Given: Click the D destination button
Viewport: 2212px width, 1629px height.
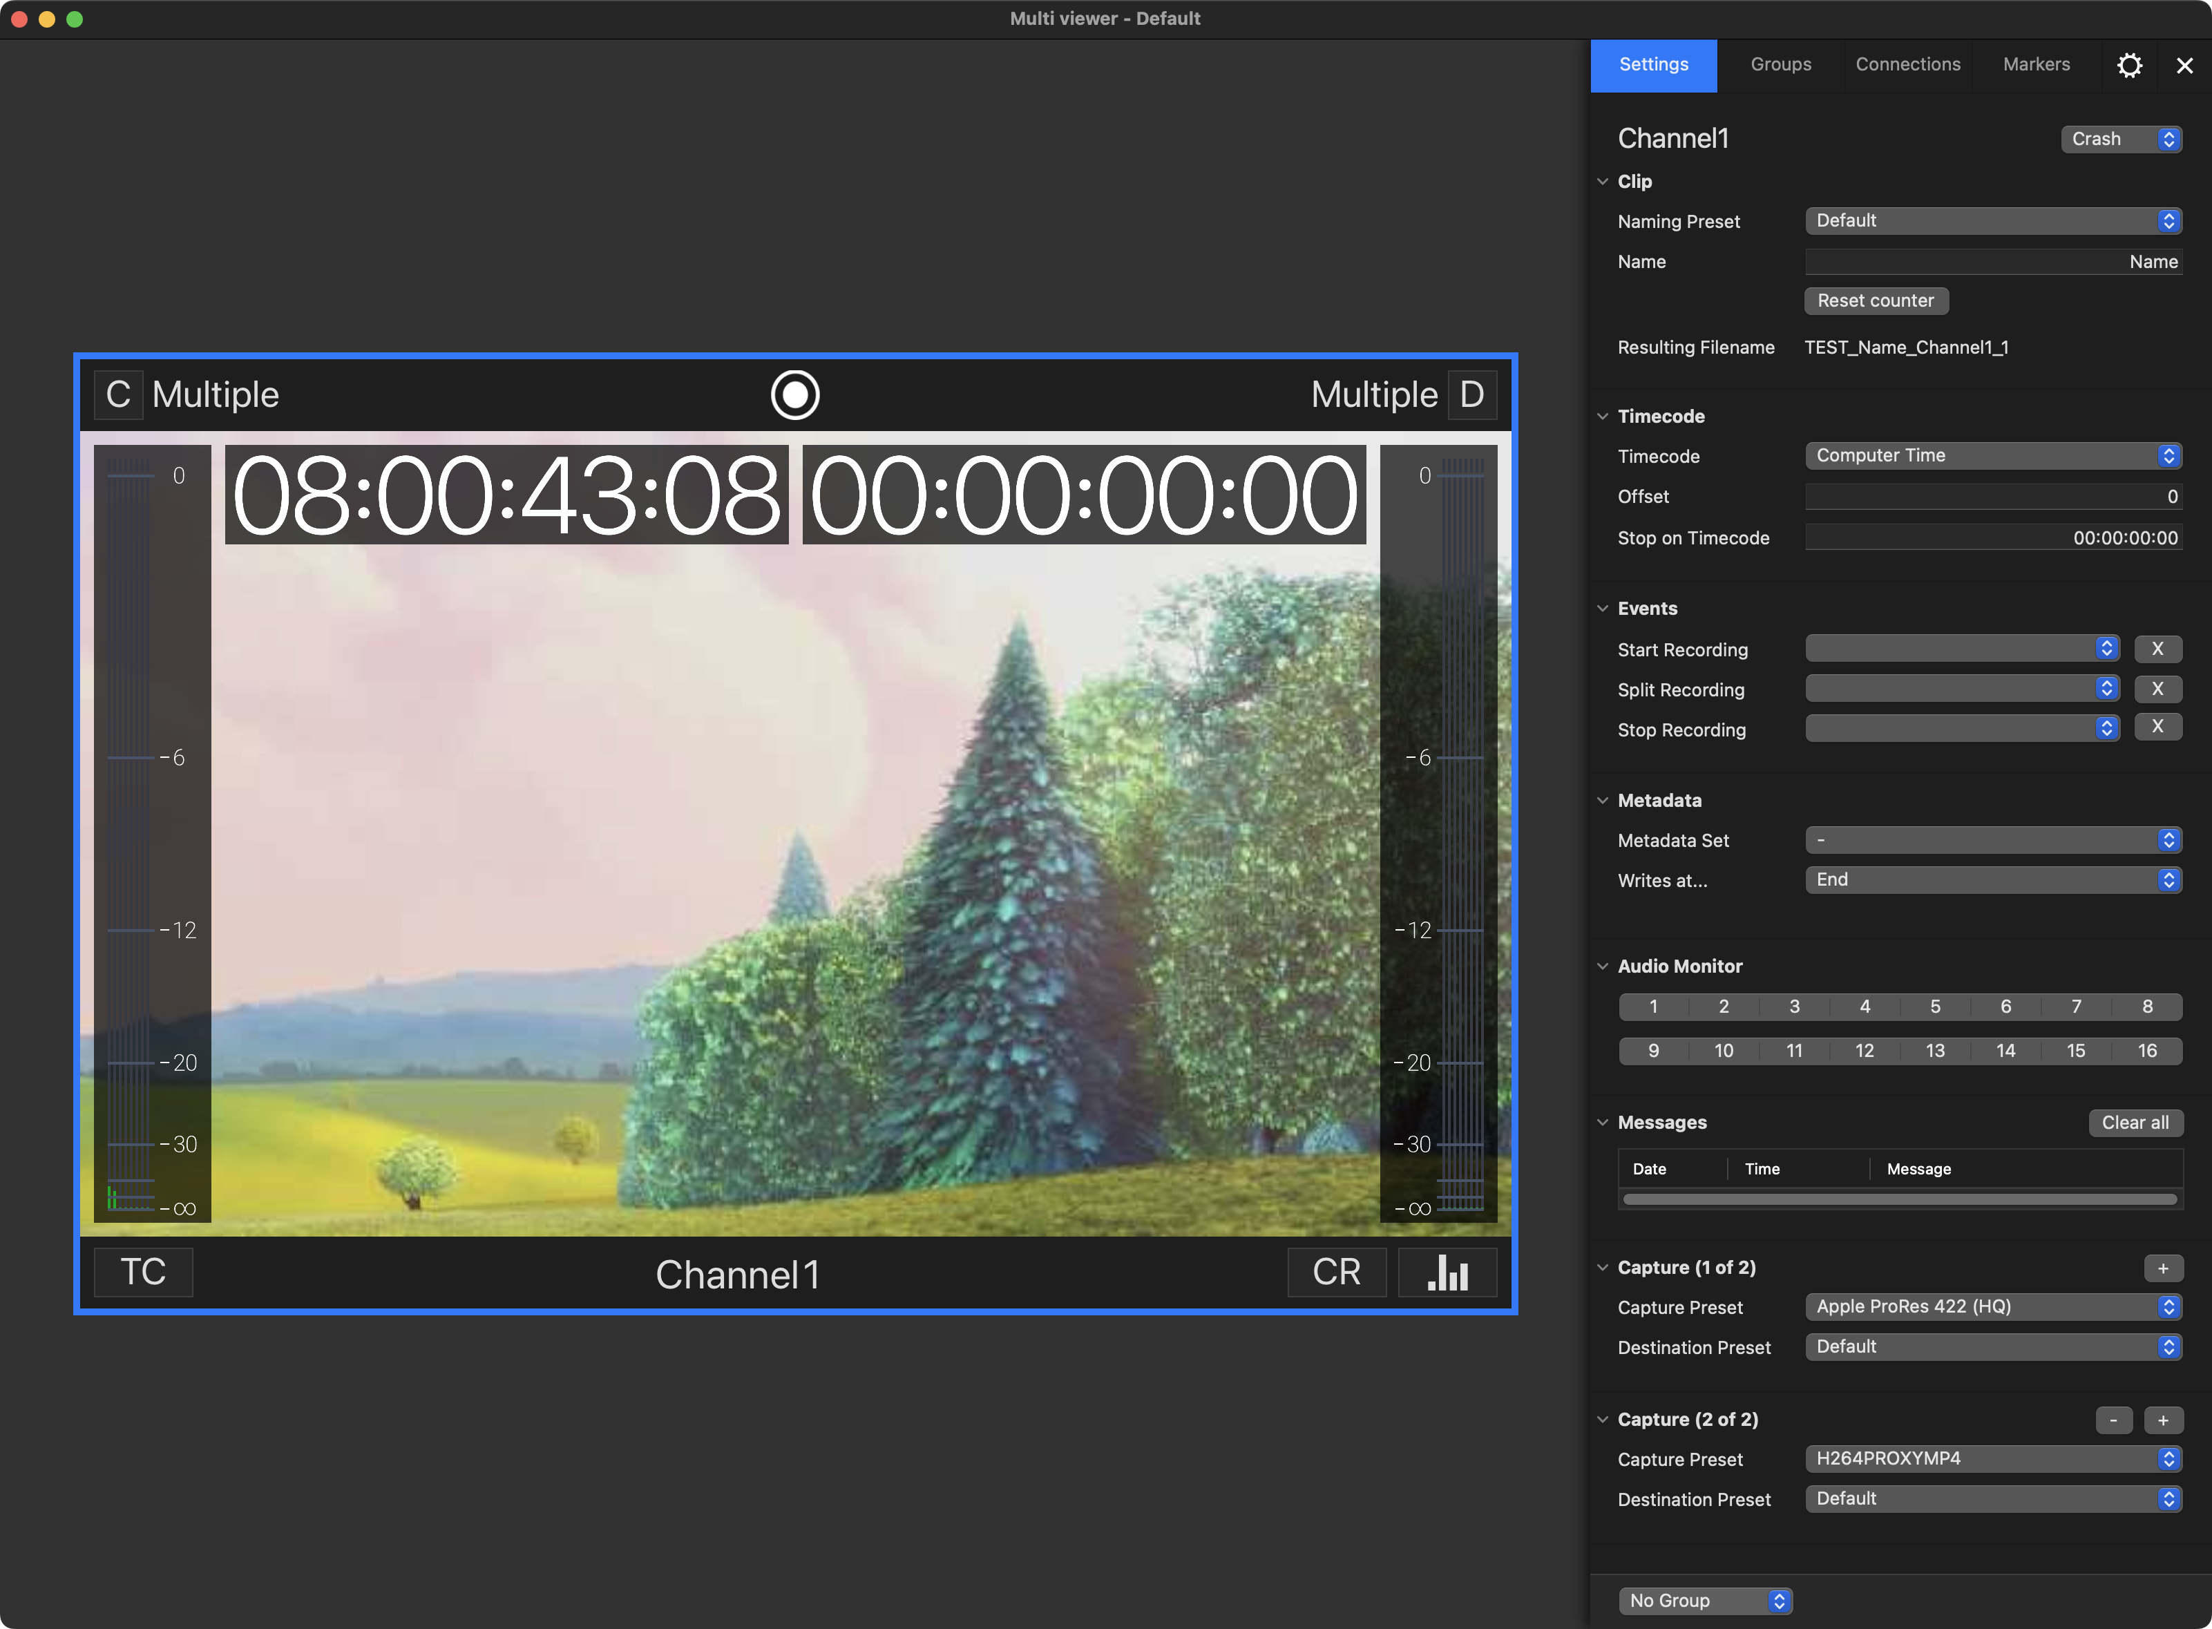Looking at the screenshot, I should (x=1471, y=394).
